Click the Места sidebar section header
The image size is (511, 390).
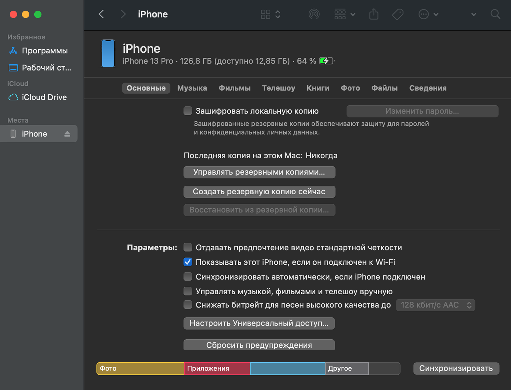(18, 120)
